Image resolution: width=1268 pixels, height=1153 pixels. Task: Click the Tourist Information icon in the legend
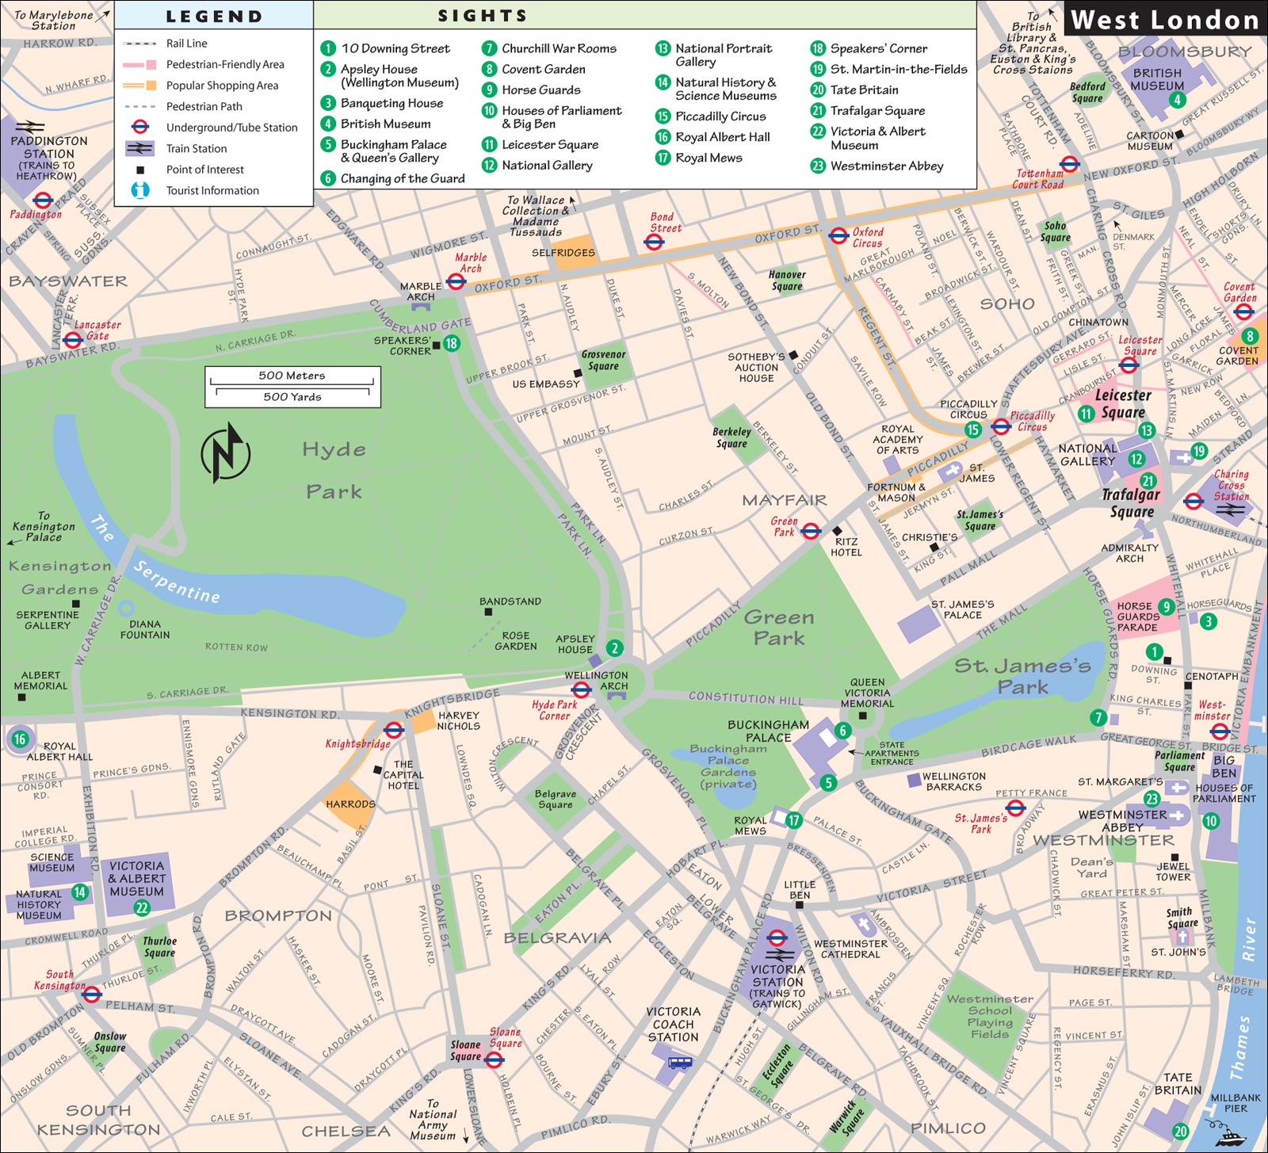coord(140,190)
